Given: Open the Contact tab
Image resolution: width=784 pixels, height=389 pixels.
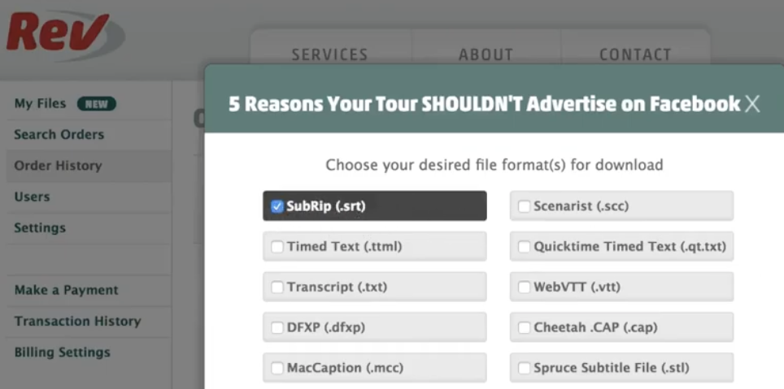Looking at the screenshot, I should click(635, 54).
